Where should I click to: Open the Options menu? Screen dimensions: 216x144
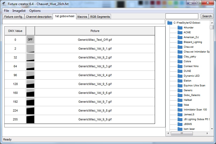click(35, 11)
